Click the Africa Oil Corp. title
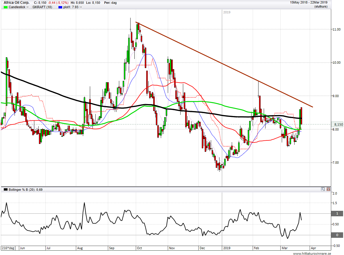This screenshot has width=344, height=255. (x=17, y=3)
